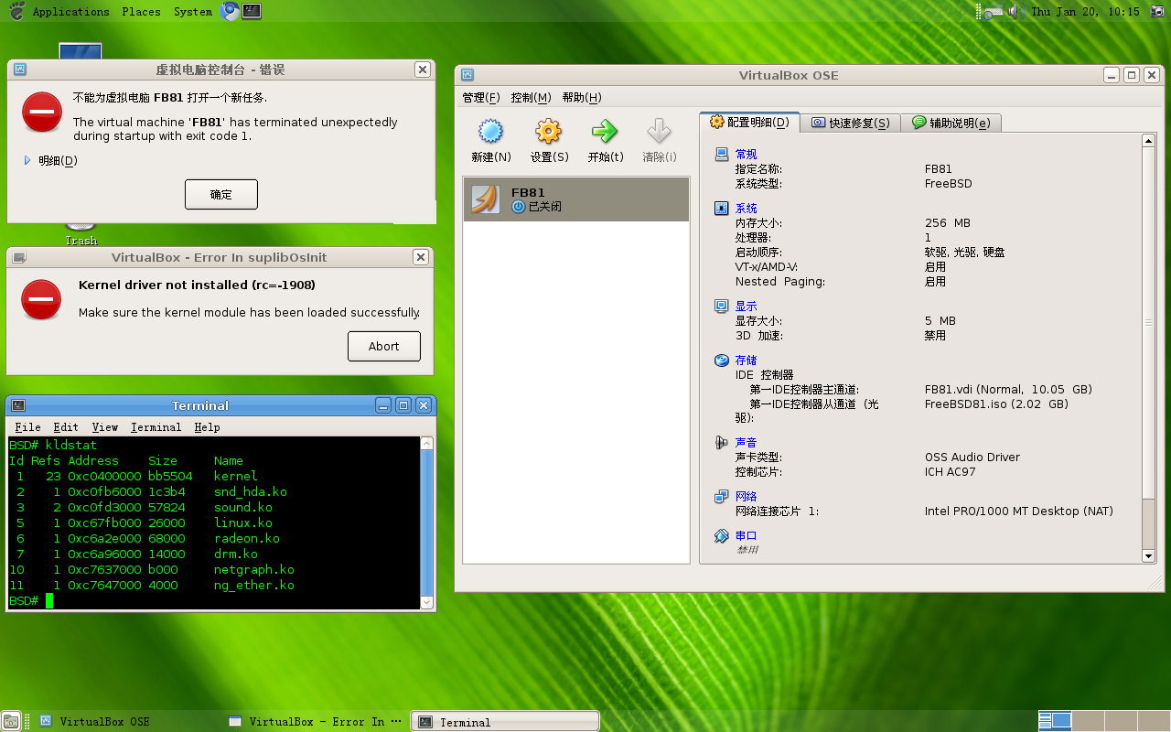Open the Places menu in top panel
Image resolution: width=1171 pixels, height=732 pixels.
pos(141,12)
